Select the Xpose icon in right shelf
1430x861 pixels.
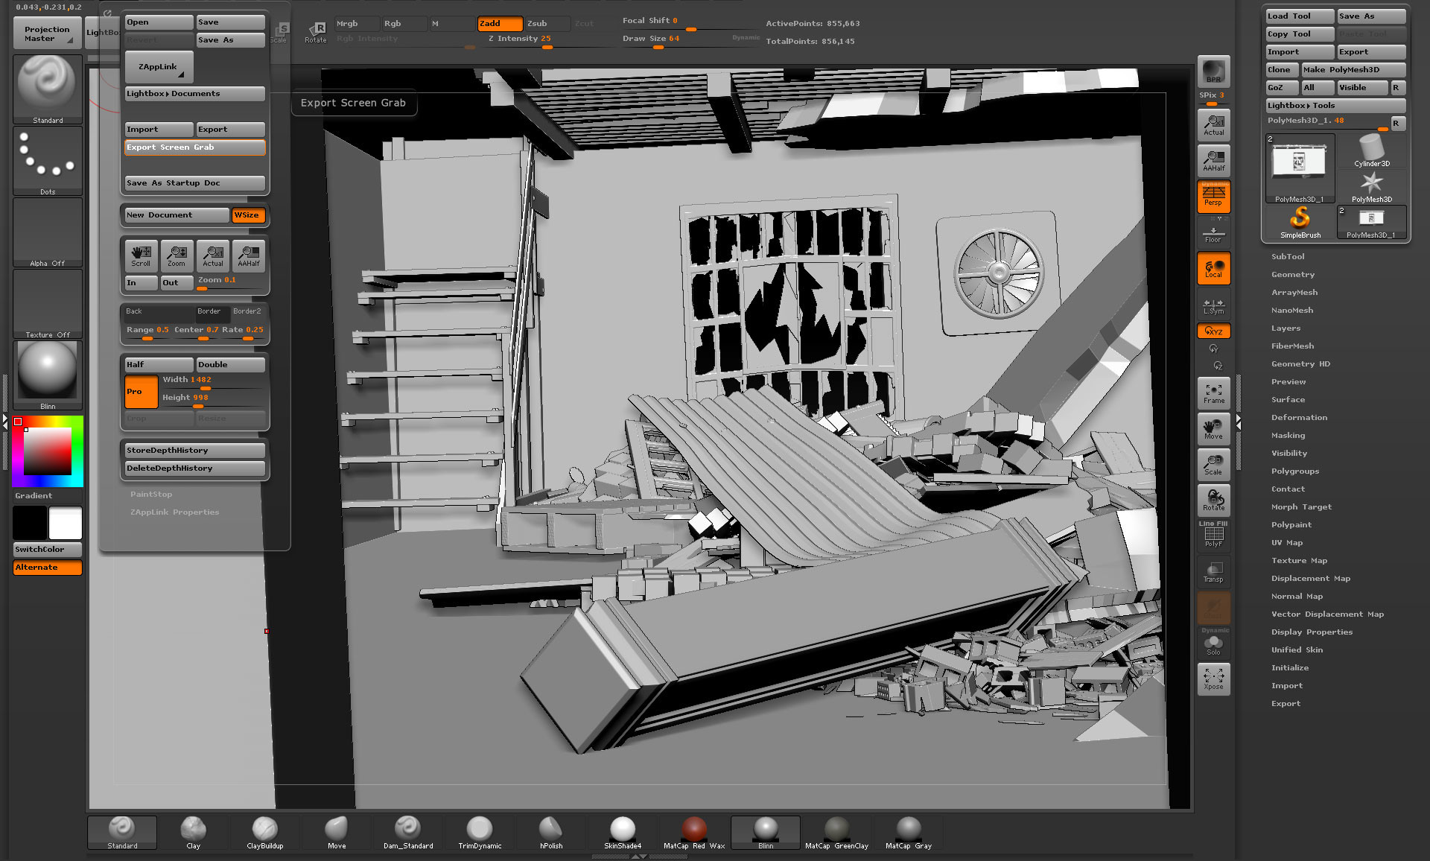pyautogui.click(x=1213, y=679)
